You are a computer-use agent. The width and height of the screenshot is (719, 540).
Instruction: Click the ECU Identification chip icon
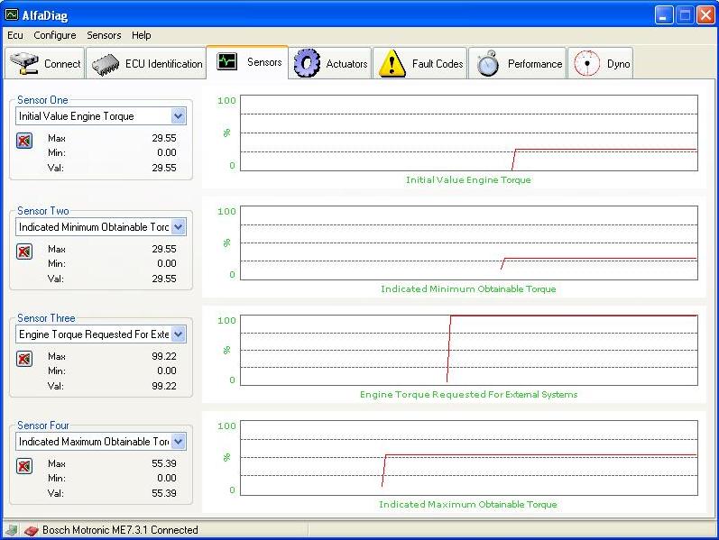(x=106, y=65)
